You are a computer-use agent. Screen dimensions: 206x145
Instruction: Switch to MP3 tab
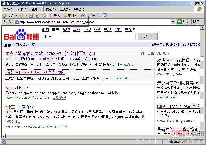pyautogui.click(x=87, y=29)
